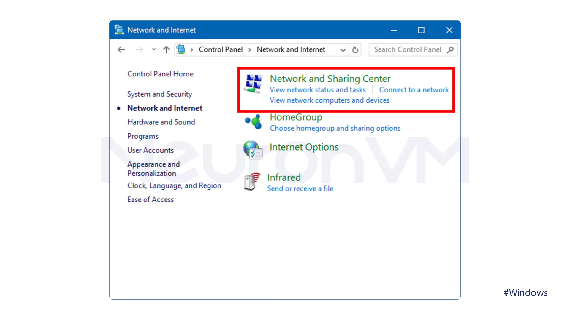
Task: Click the search magnifier icon
Action: point(450,50)
